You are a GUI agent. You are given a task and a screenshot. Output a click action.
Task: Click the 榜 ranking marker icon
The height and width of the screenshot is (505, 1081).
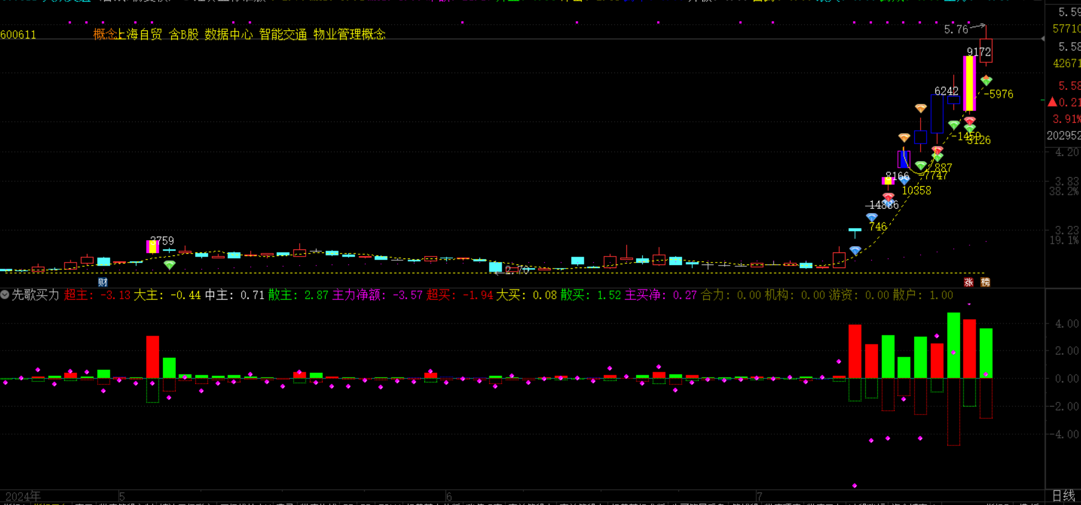click(985, 282)
